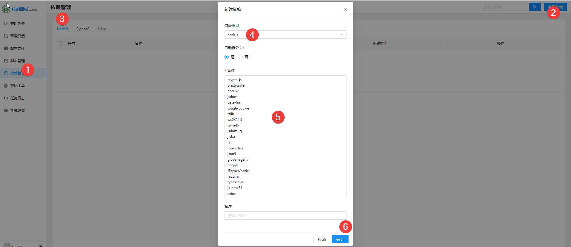Click the config file icon in sidebar
The height and width of the screenshot is (247, 571).
[6, 48]
